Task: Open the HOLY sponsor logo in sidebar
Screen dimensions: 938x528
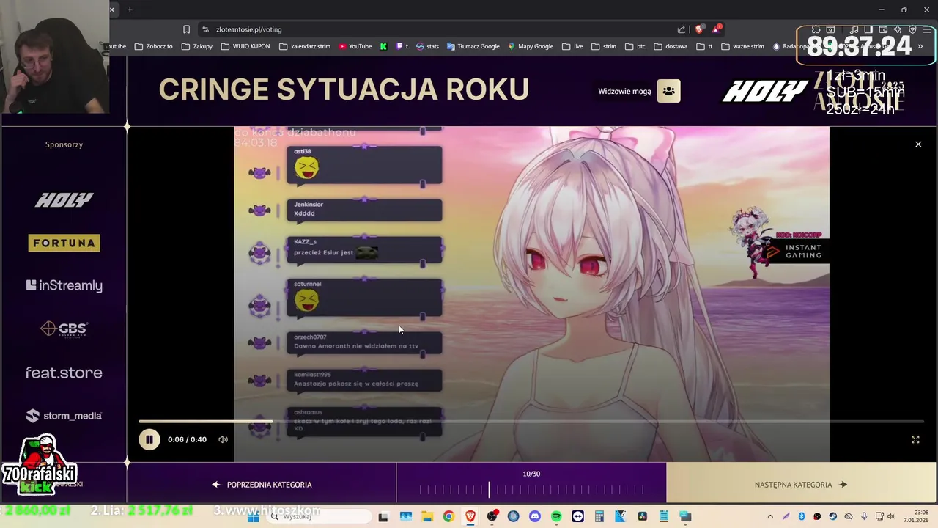Action: coord(64,199)
